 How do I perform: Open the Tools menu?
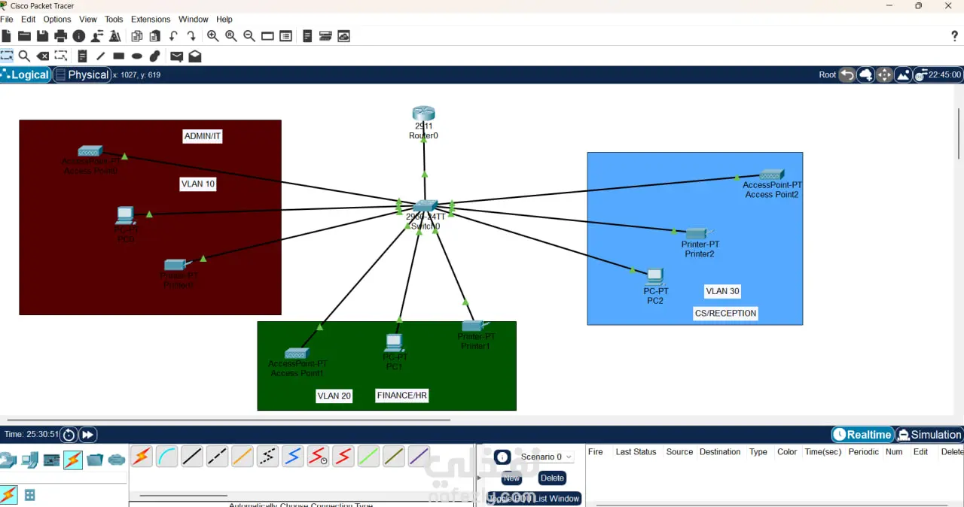pyautogui.click(x=114, y=19)
